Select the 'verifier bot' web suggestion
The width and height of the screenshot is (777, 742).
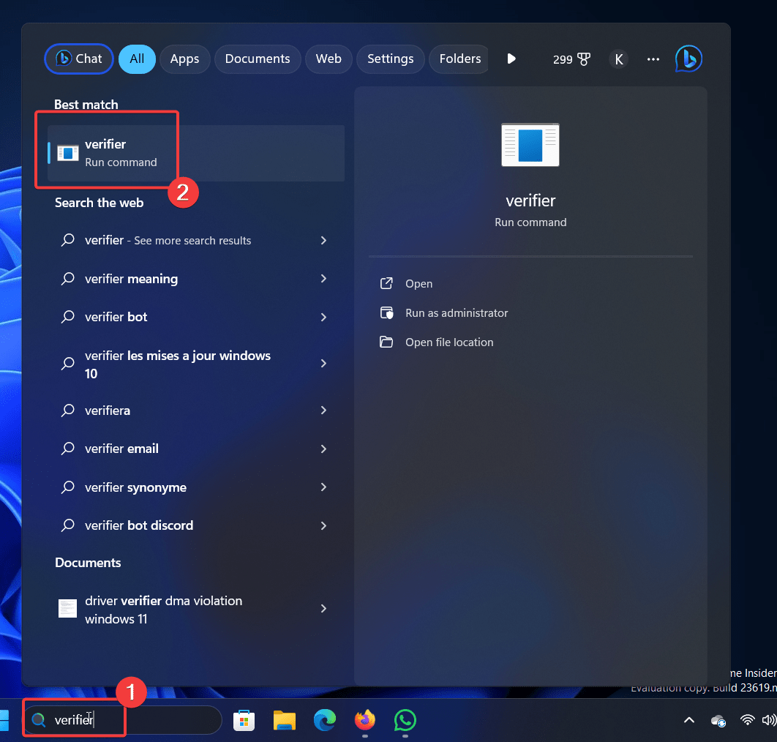tap(196, 318)
